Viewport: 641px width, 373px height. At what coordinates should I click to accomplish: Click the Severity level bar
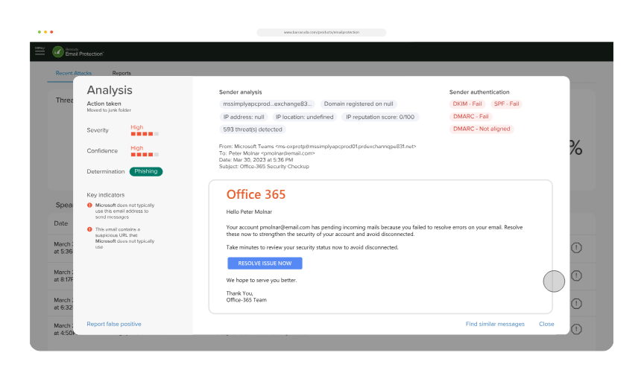pos(145,134)
